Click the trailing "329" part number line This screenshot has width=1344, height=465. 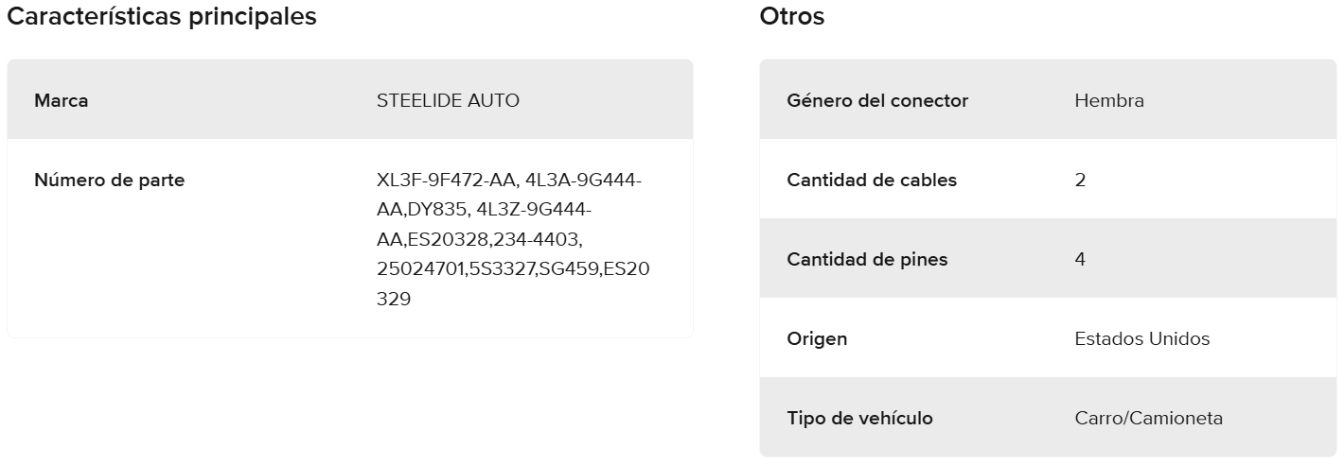pos(394,299)
